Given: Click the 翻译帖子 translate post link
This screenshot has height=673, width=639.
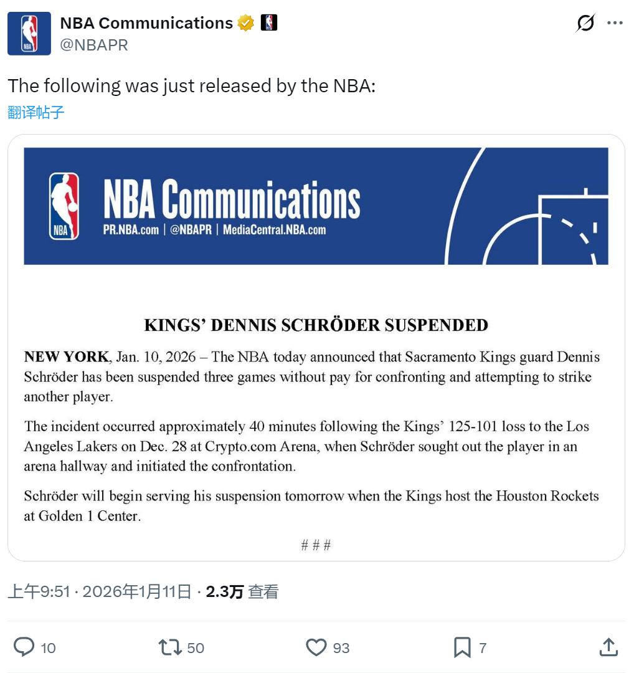Looking at the screenshot, I should [x=36, y=112].
